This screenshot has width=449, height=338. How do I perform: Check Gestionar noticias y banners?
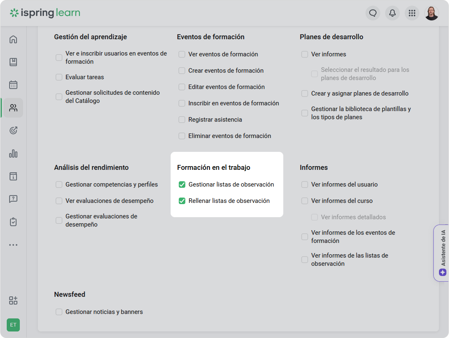click(59, 312)
